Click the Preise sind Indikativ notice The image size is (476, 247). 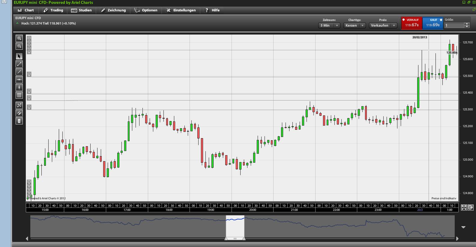444,198
